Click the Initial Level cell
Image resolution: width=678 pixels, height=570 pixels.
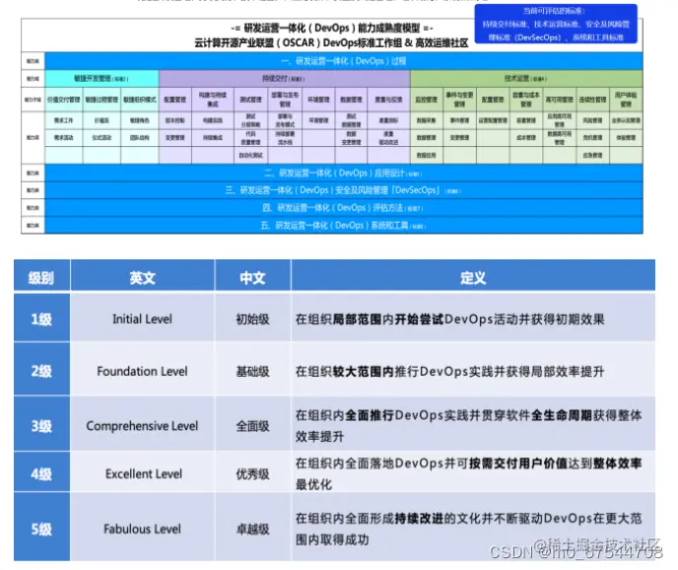coord(142,319)
